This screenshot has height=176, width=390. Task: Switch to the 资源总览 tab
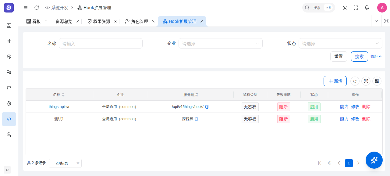pyautogui.click(x=64, y=21)
